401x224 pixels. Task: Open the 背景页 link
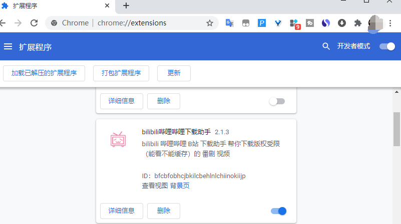[180, 186]
